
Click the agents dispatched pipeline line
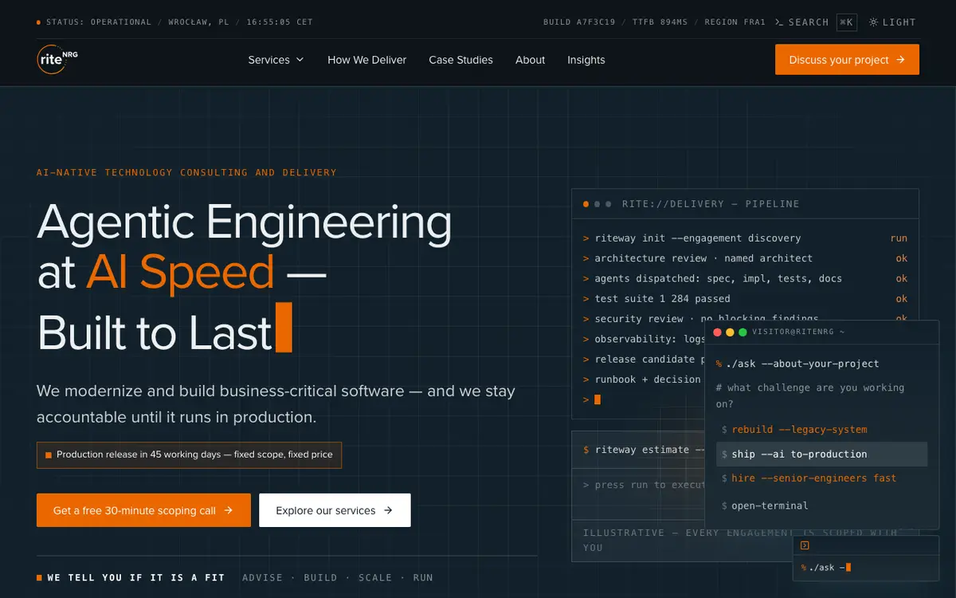745,279
